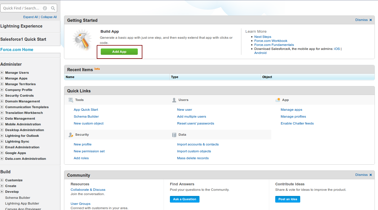
Task: Open Reset users' passwords link
Action: [x=195, y=123]
